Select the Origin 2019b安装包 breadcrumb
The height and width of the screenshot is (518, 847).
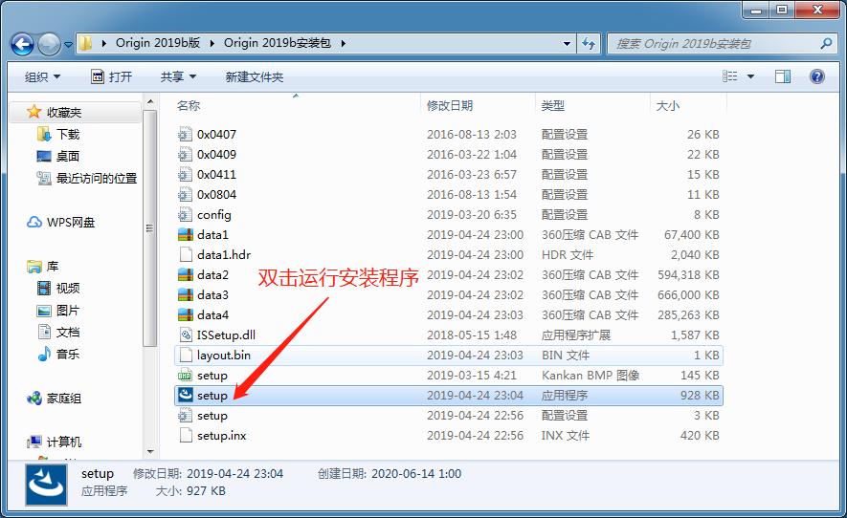click(x=278, y=43)
